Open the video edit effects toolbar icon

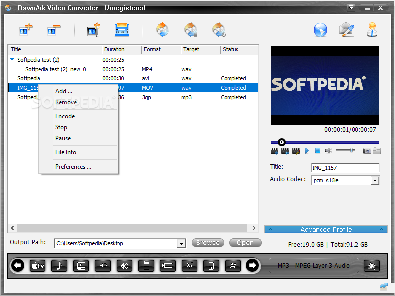[x=94, y=30]
